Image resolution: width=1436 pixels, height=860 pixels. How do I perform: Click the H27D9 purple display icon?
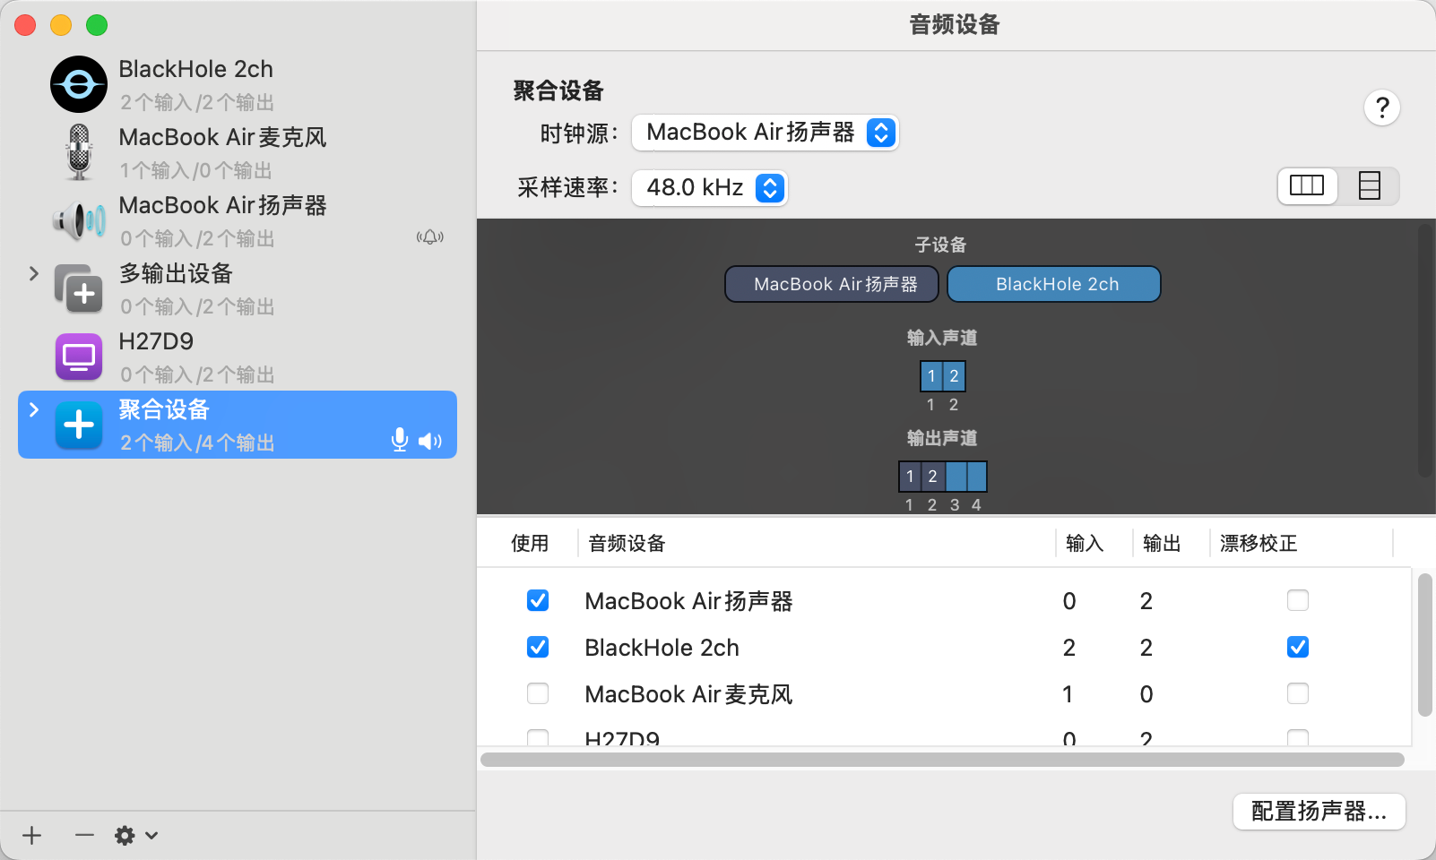(x=79, y=357)
